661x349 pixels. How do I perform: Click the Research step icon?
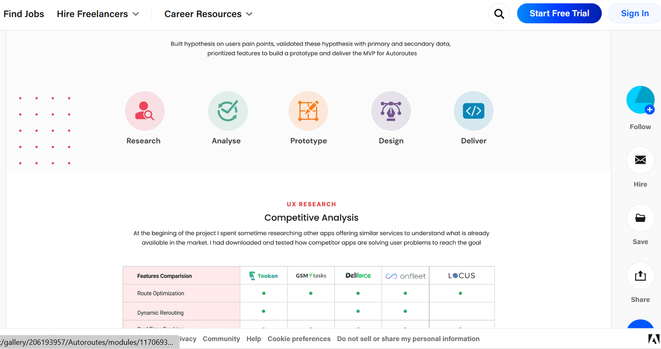[x=145, y=111]
